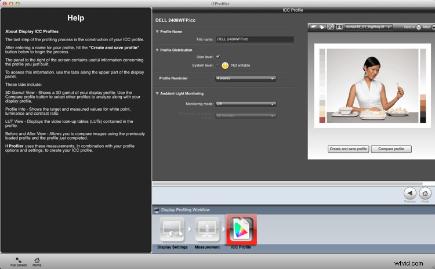
Task: Click the Home icon beside Previous
Action: click(425, 194)
